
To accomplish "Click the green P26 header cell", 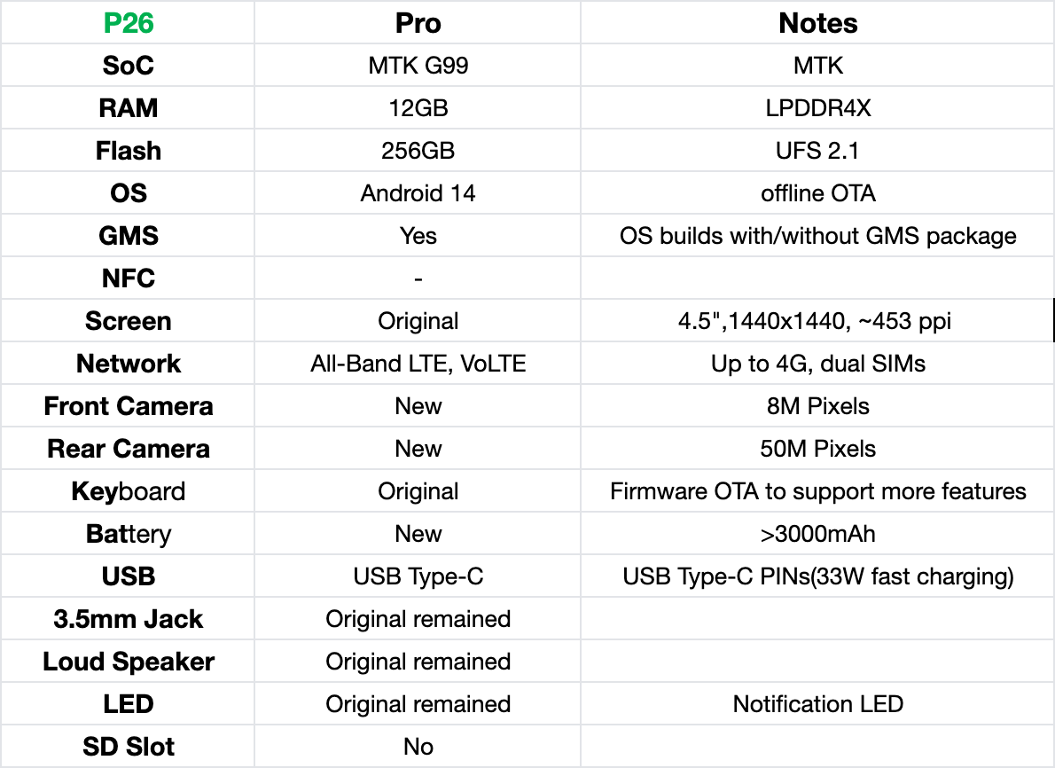I will tap(129, 23).
